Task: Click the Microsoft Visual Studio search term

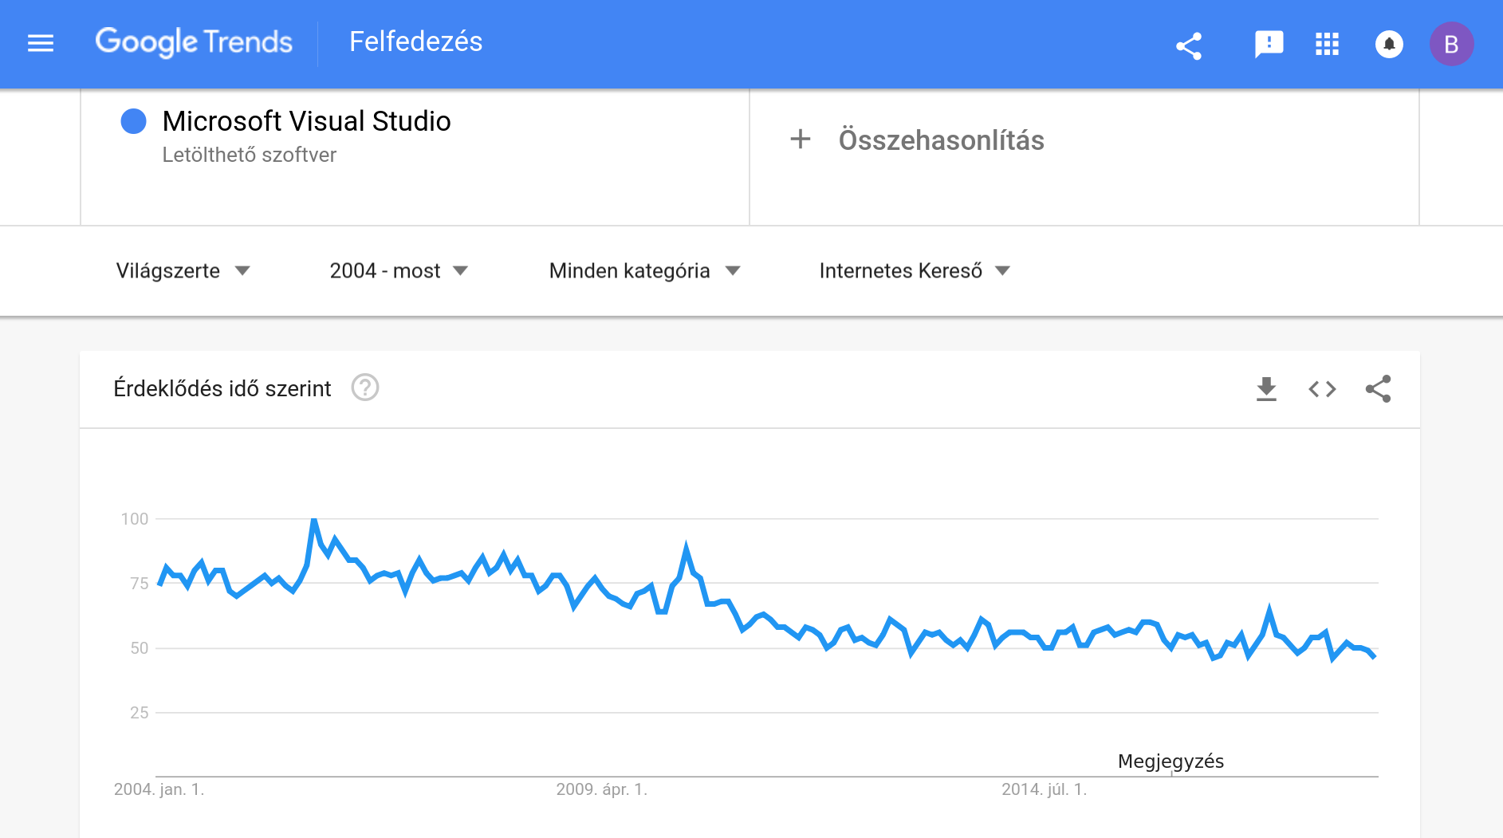Action: coord(307,121)
